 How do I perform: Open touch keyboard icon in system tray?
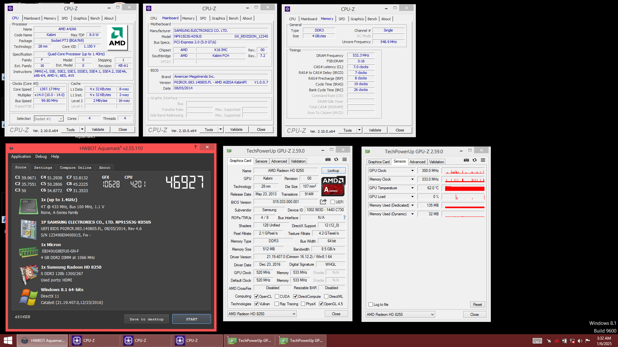pos(537,341)
